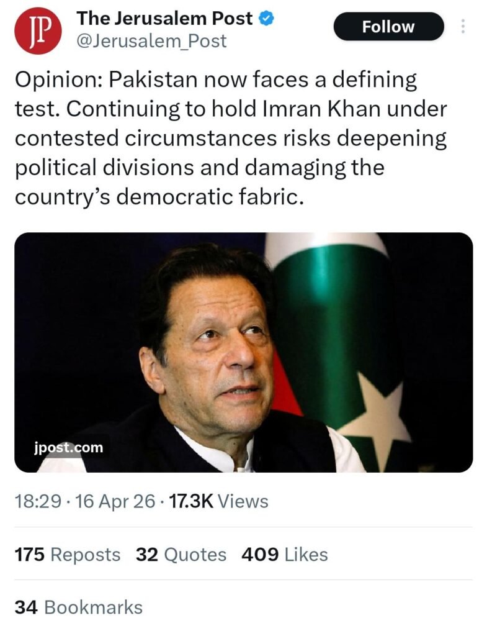Click the blue verified badge
The width and height of the screenshot is (487, 636).
[267, 19]
